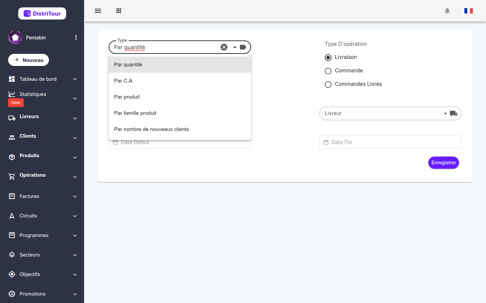Click the Factures receipt icon
The width and height of the screenshot is (486, 303).
[x=12, y=196]
